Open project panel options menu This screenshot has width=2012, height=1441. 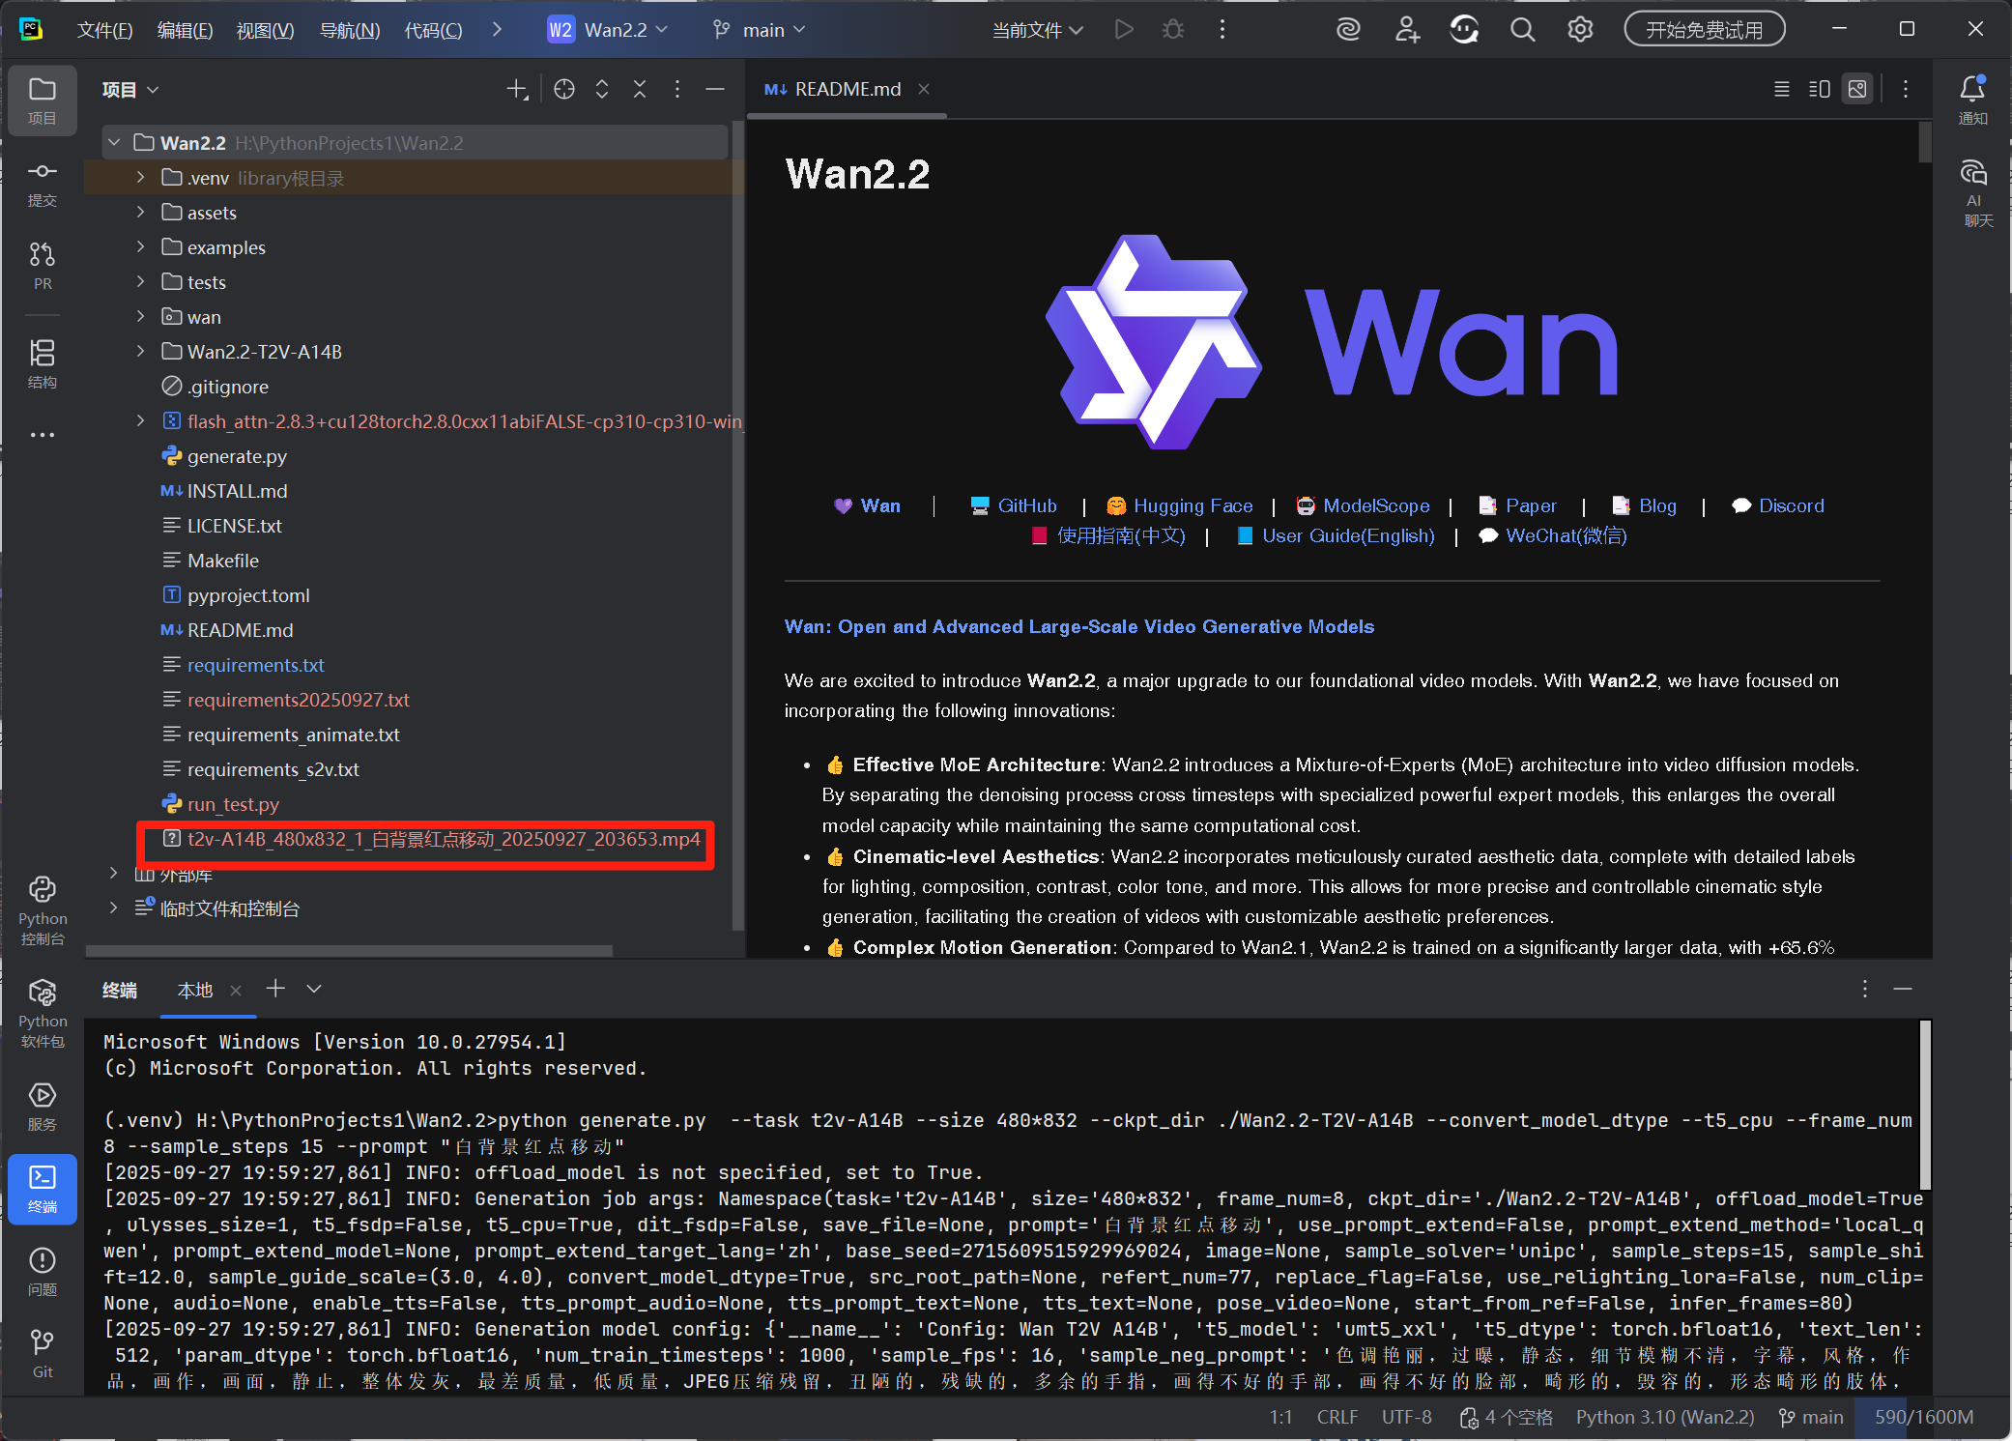coord(677,90)
